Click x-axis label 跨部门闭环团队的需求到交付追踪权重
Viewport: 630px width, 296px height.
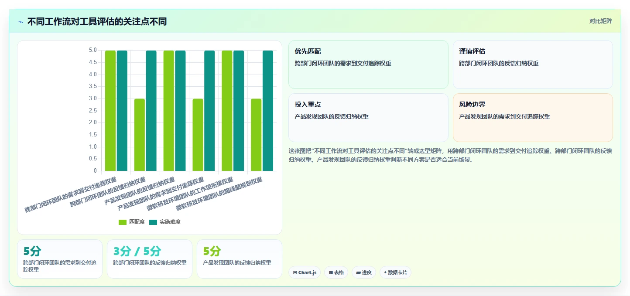(x=71, y=194)
